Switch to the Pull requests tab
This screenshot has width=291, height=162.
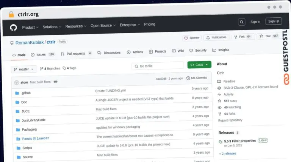[x=76, y=54]
